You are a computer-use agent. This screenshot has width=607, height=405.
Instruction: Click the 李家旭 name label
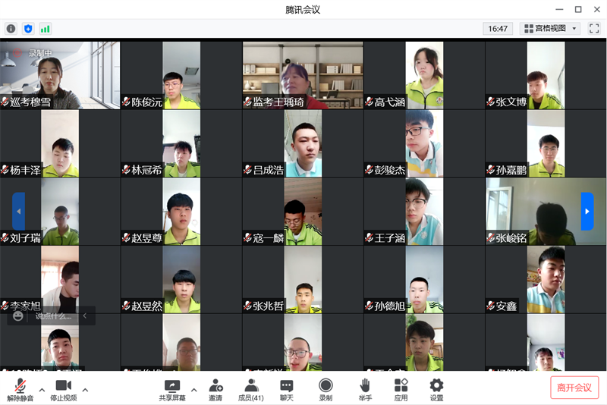tap(25, 306)
